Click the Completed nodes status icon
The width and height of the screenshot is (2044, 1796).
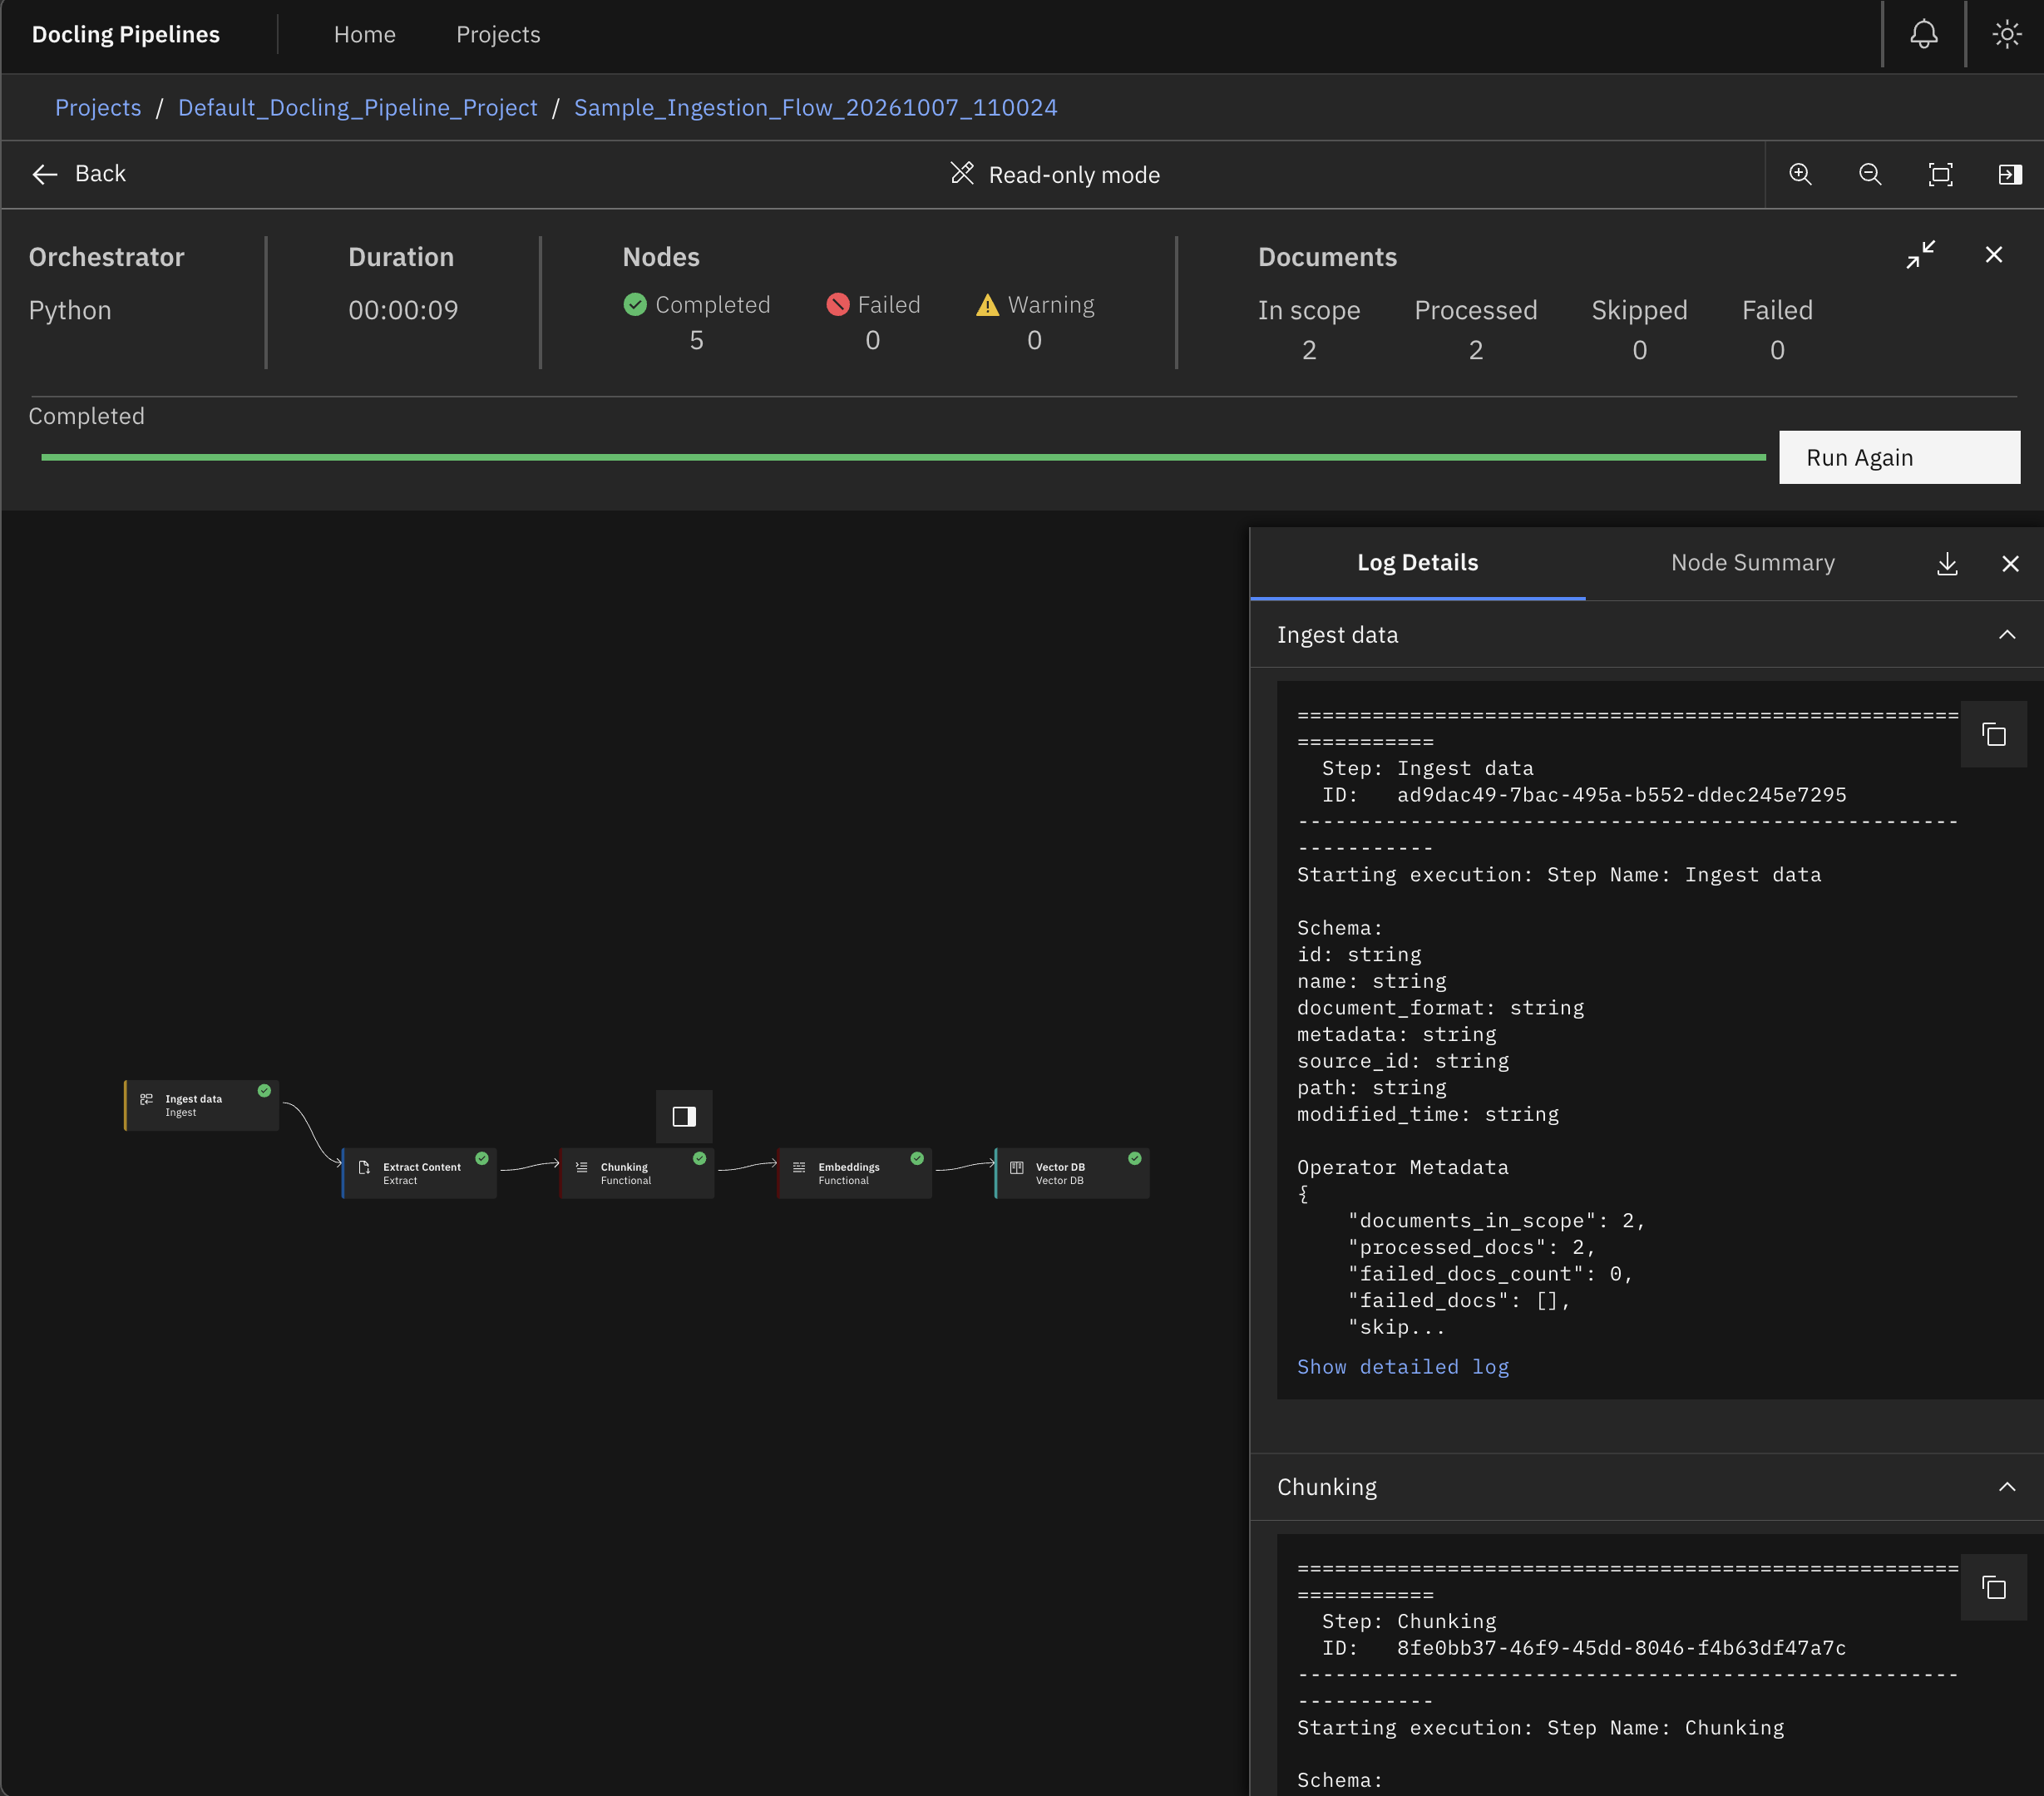pos(635,304)
